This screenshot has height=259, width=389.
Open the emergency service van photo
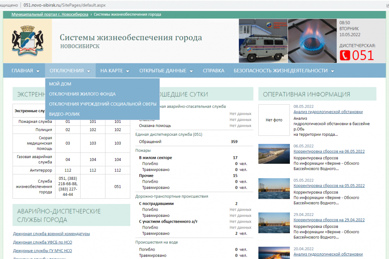263,41
